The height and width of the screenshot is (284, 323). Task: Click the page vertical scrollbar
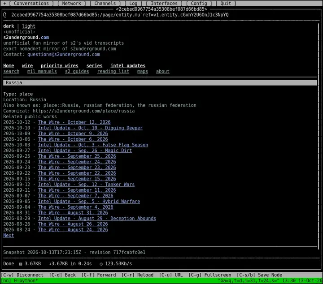coord(318,136)
